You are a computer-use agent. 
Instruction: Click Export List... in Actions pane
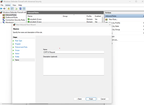[x=115, y=40]
